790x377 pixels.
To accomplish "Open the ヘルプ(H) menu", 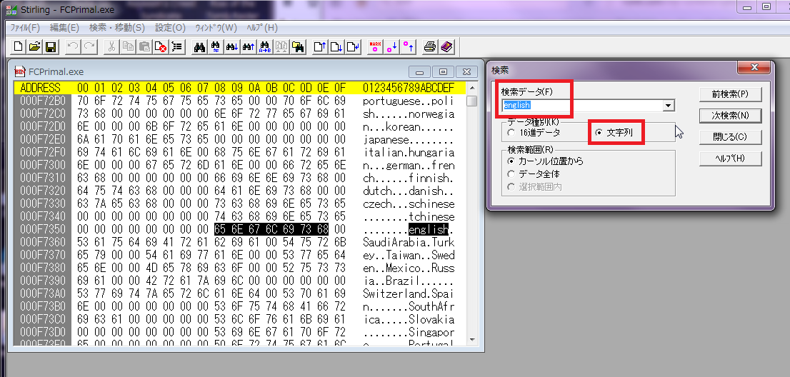I will pos(262,28).
